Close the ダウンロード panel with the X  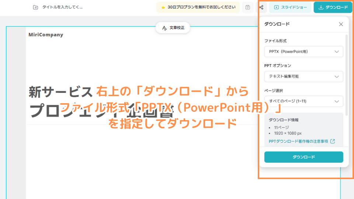pyautogui.click(x=341, y=24)
